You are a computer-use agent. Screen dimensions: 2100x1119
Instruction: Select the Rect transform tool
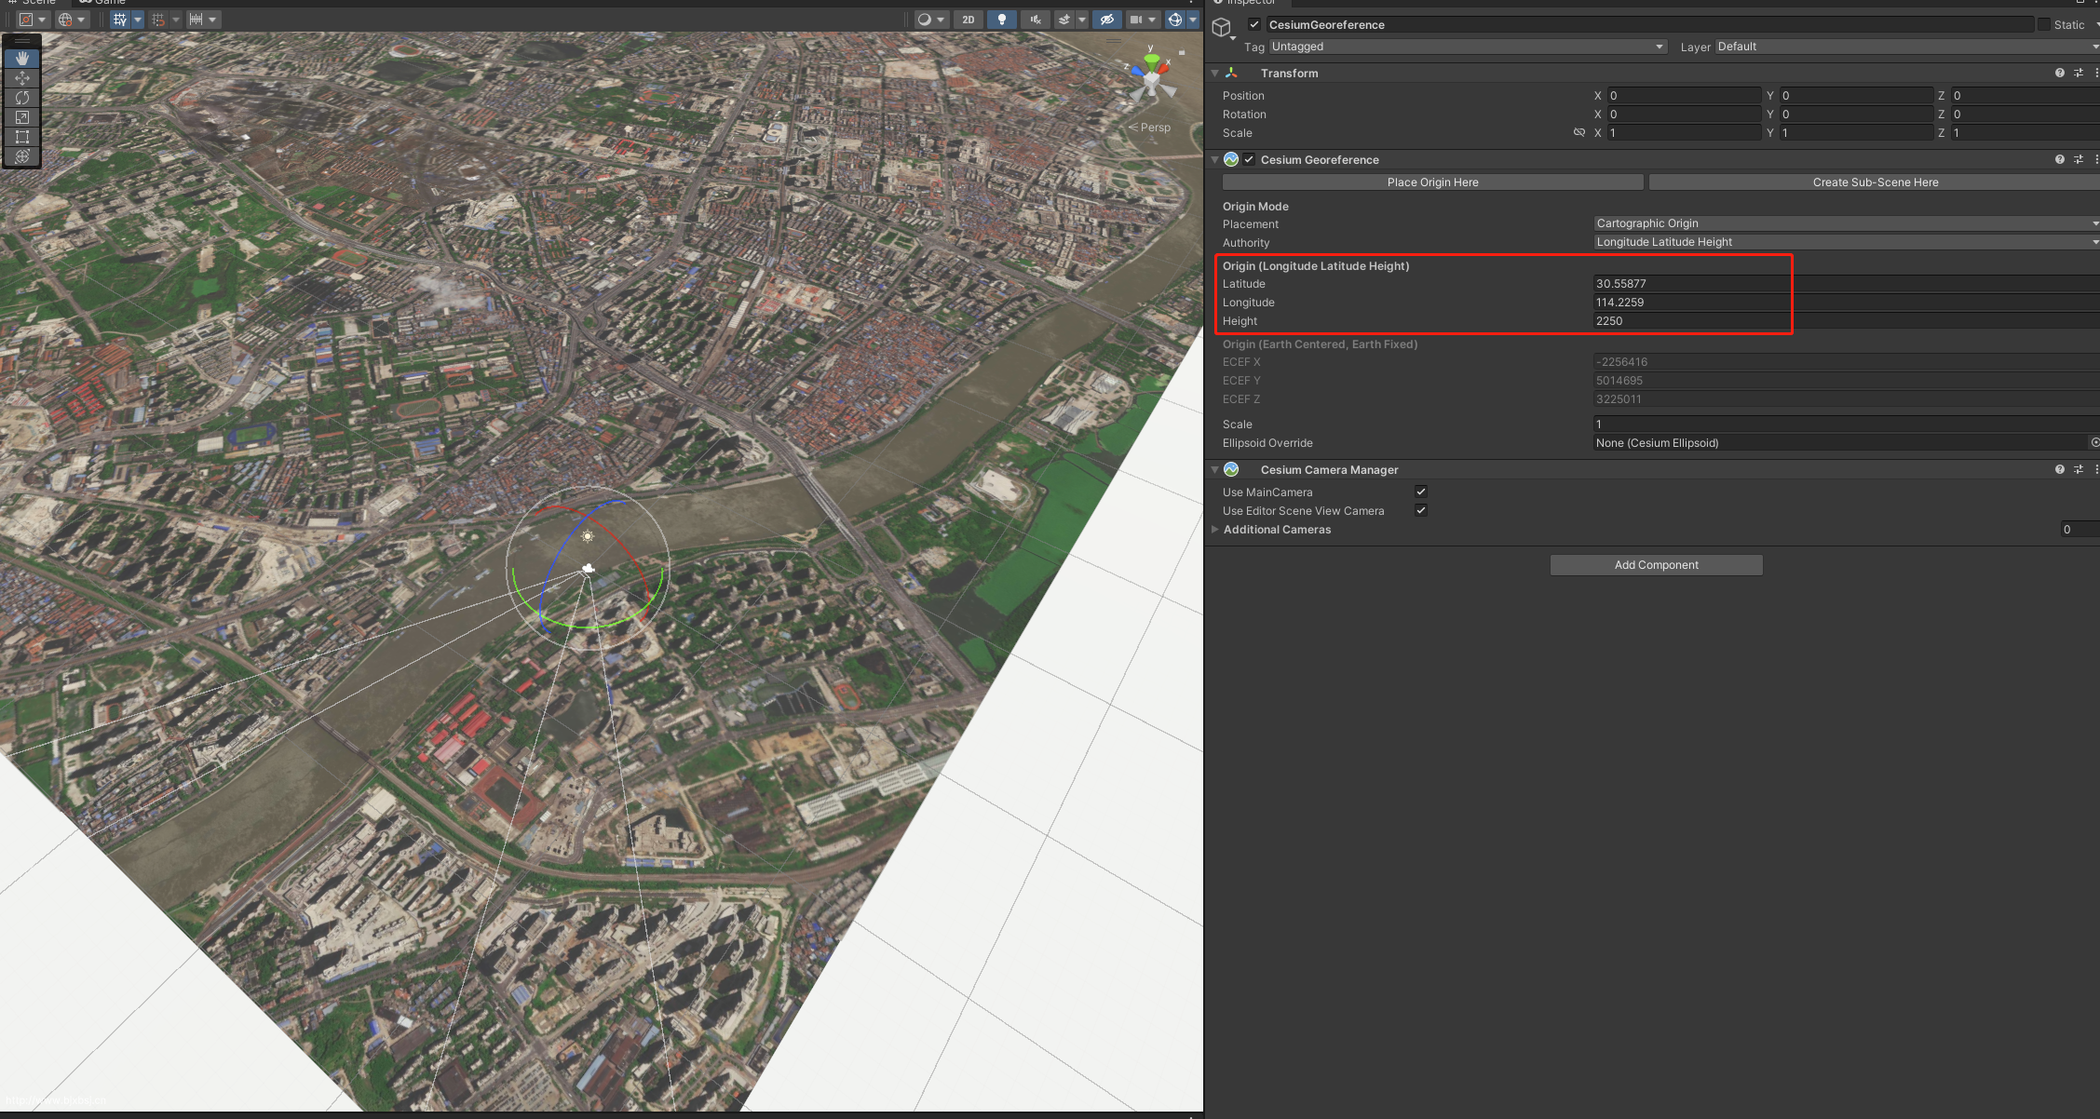(x=22, y=137)
